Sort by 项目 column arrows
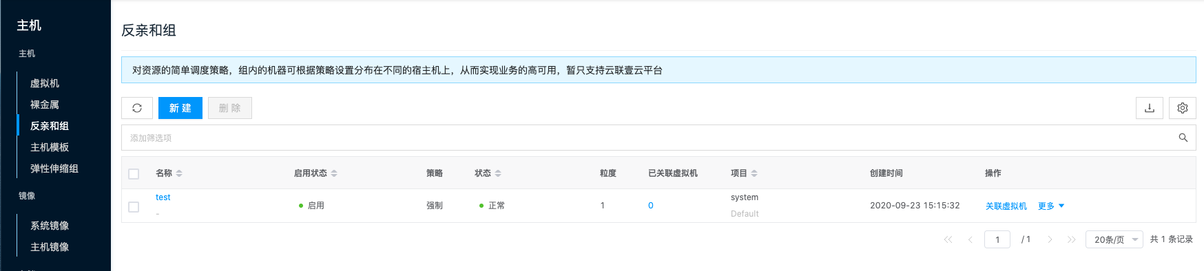This screenshot has width=1204, height=271. (754, 173)
